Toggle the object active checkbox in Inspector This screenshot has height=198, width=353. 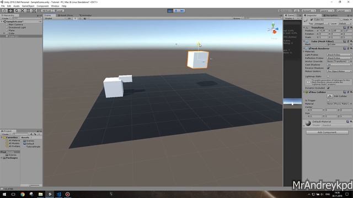(x=311, y=20)
